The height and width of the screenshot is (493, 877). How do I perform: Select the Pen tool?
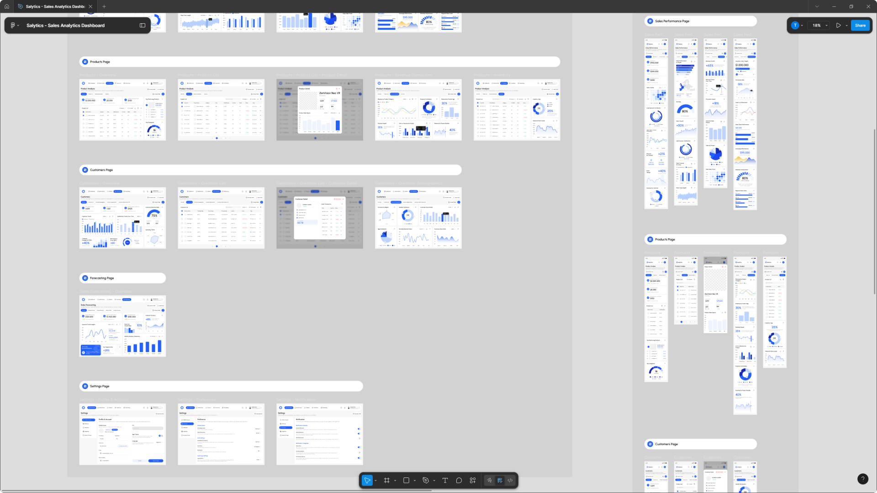[425, 480]
